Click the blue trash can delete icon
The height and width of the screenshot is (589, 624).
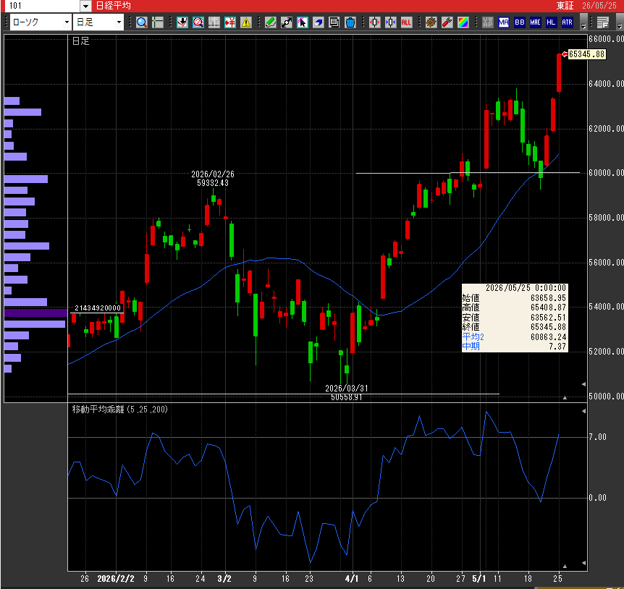(350, 22)
